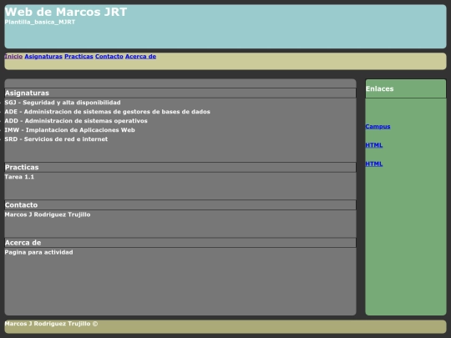Select the Plantilla_basica_MJRT subtitle

40,23
